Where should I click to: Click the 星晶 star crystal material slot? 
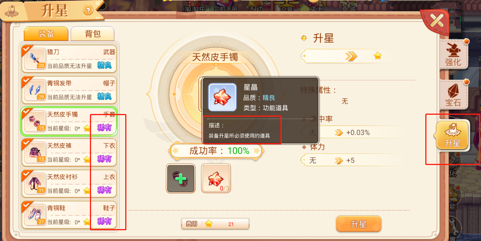(216, 178)
